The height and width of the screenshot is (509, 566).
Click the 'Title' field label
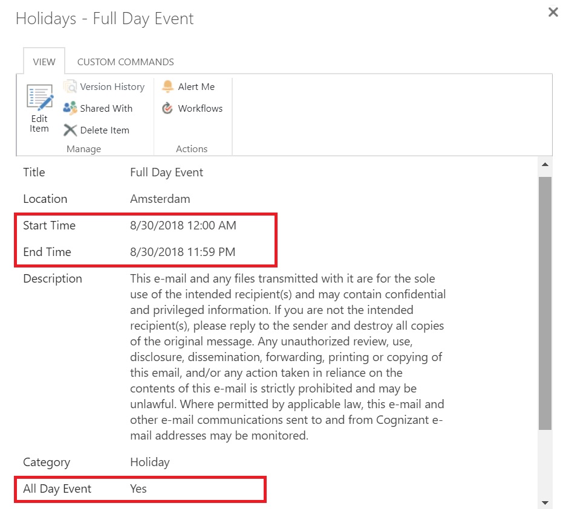click(34, 172)
